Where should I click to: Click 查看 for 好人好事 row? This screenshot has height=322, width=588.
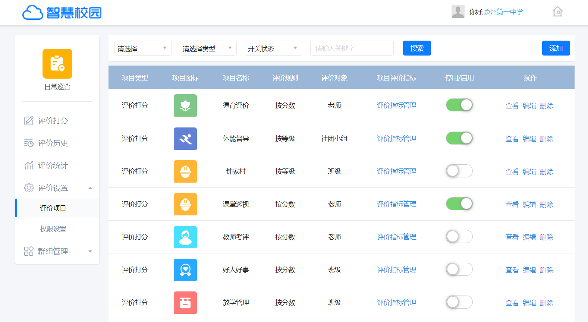click(x=512, y=270)
